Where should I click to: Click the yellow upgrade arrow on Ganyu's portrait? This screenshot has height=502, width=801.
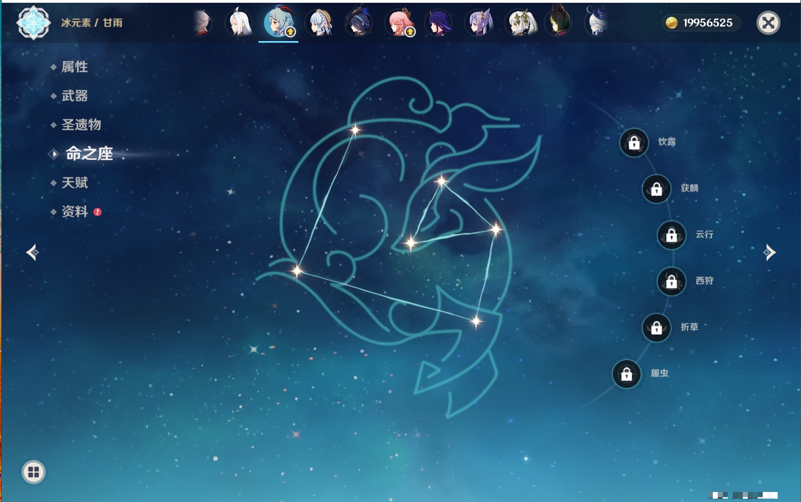coord(291,32)
